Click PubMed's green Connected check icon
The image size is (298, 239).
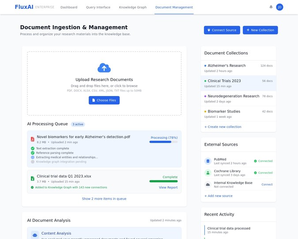click(256, 161)
